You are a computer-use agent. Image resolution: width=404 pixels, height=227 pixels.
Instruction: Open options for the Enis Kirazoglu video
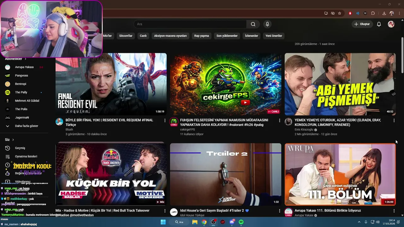pyautogui.click(x=394, y=120)
